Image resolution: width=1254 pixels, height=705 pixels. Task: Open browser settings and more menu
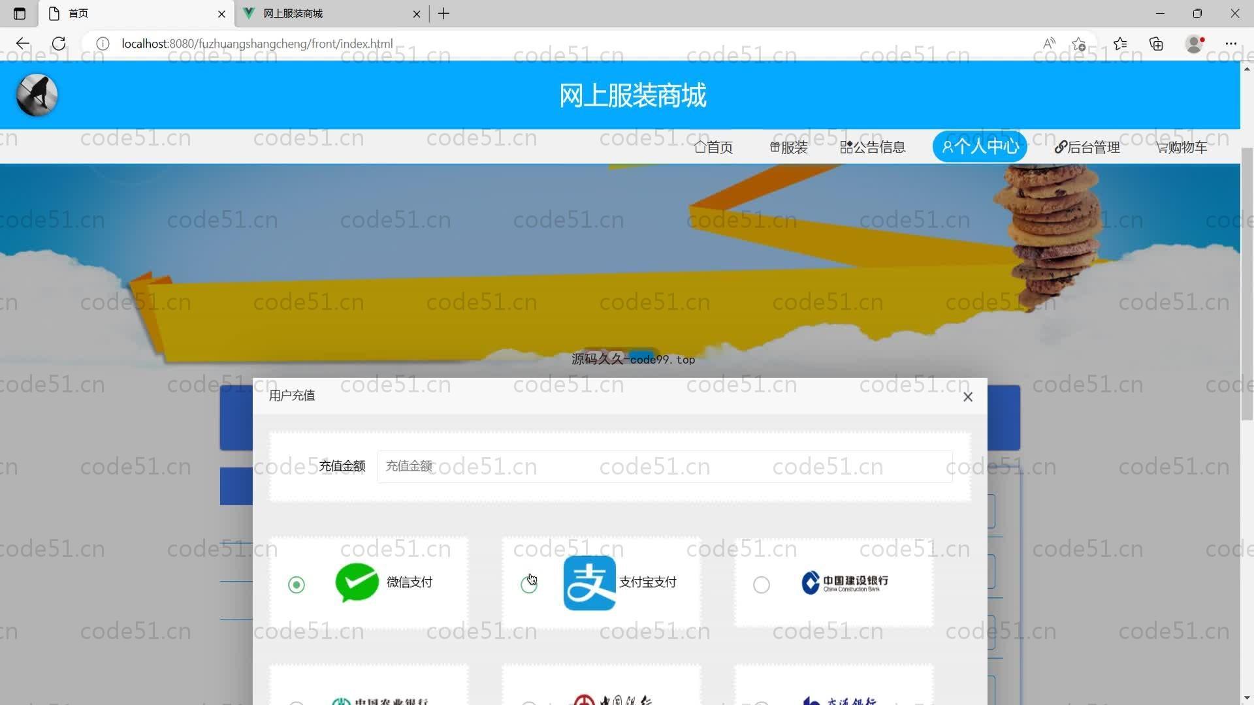(1231, 44)
